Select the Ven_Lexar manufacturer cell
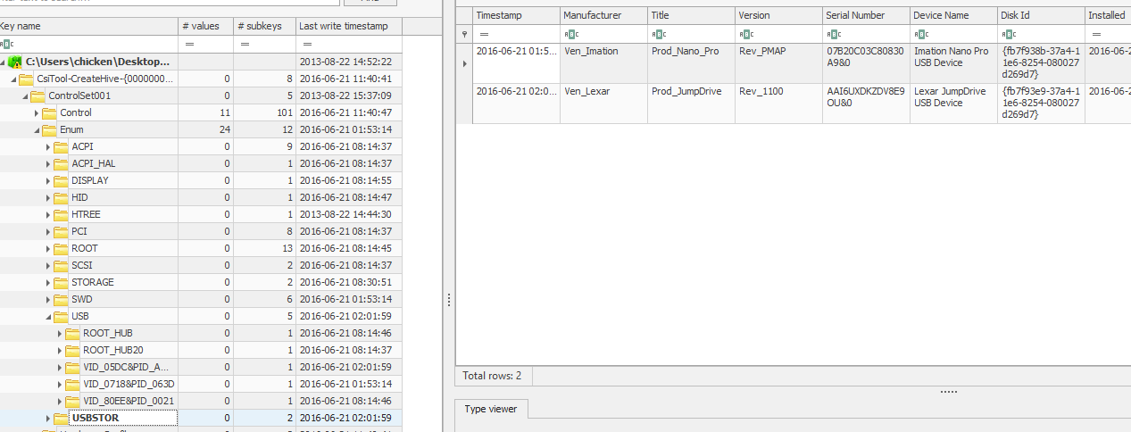The height and width of the screenshot is (432, 1131). point(603,104)
